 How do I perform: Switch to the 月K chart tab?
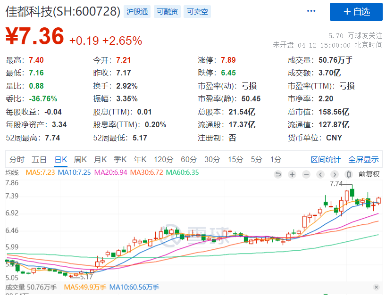[100, 160]
